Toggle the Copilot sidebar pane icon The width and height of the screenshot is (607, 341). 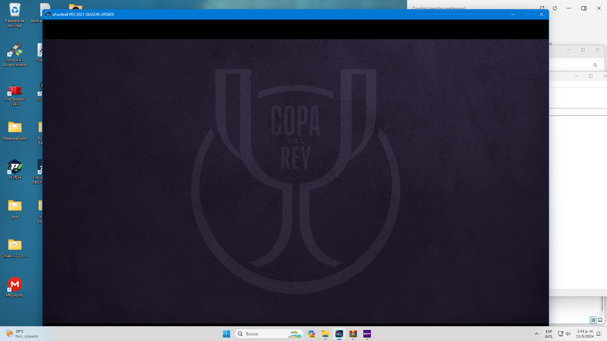584,8
